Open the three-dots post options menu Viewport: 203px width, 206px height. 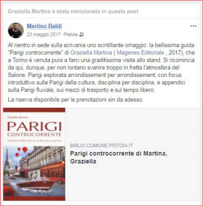coord(193,26)
